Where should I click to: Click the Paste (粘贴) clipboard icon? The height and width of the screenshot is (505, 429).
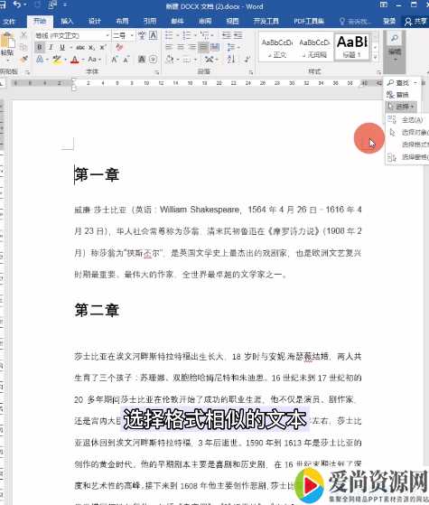(x=7, y=41)
